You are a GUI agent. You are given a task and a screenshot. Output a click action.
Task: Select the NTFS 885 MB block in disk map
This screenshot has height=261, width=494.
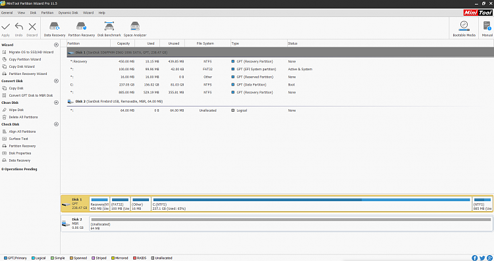(482, 204)
